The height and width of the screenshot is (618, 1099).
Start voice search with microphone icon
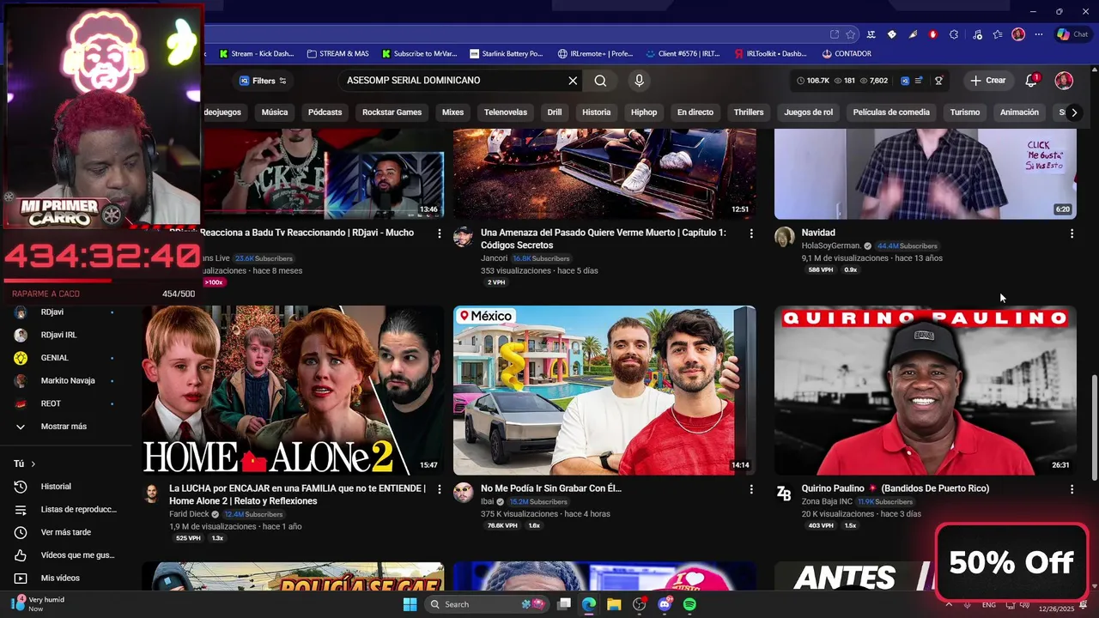639,81
